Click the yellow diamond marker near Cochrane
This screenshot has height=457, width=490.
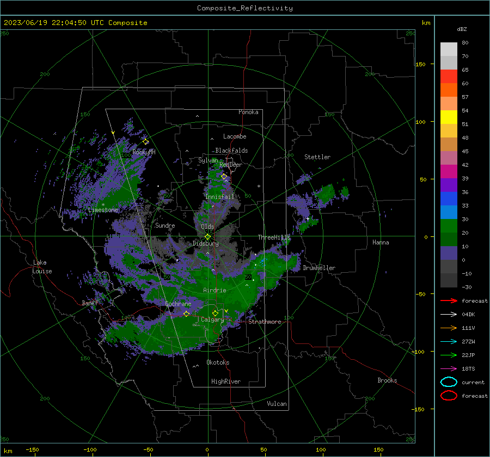[187, 314]
